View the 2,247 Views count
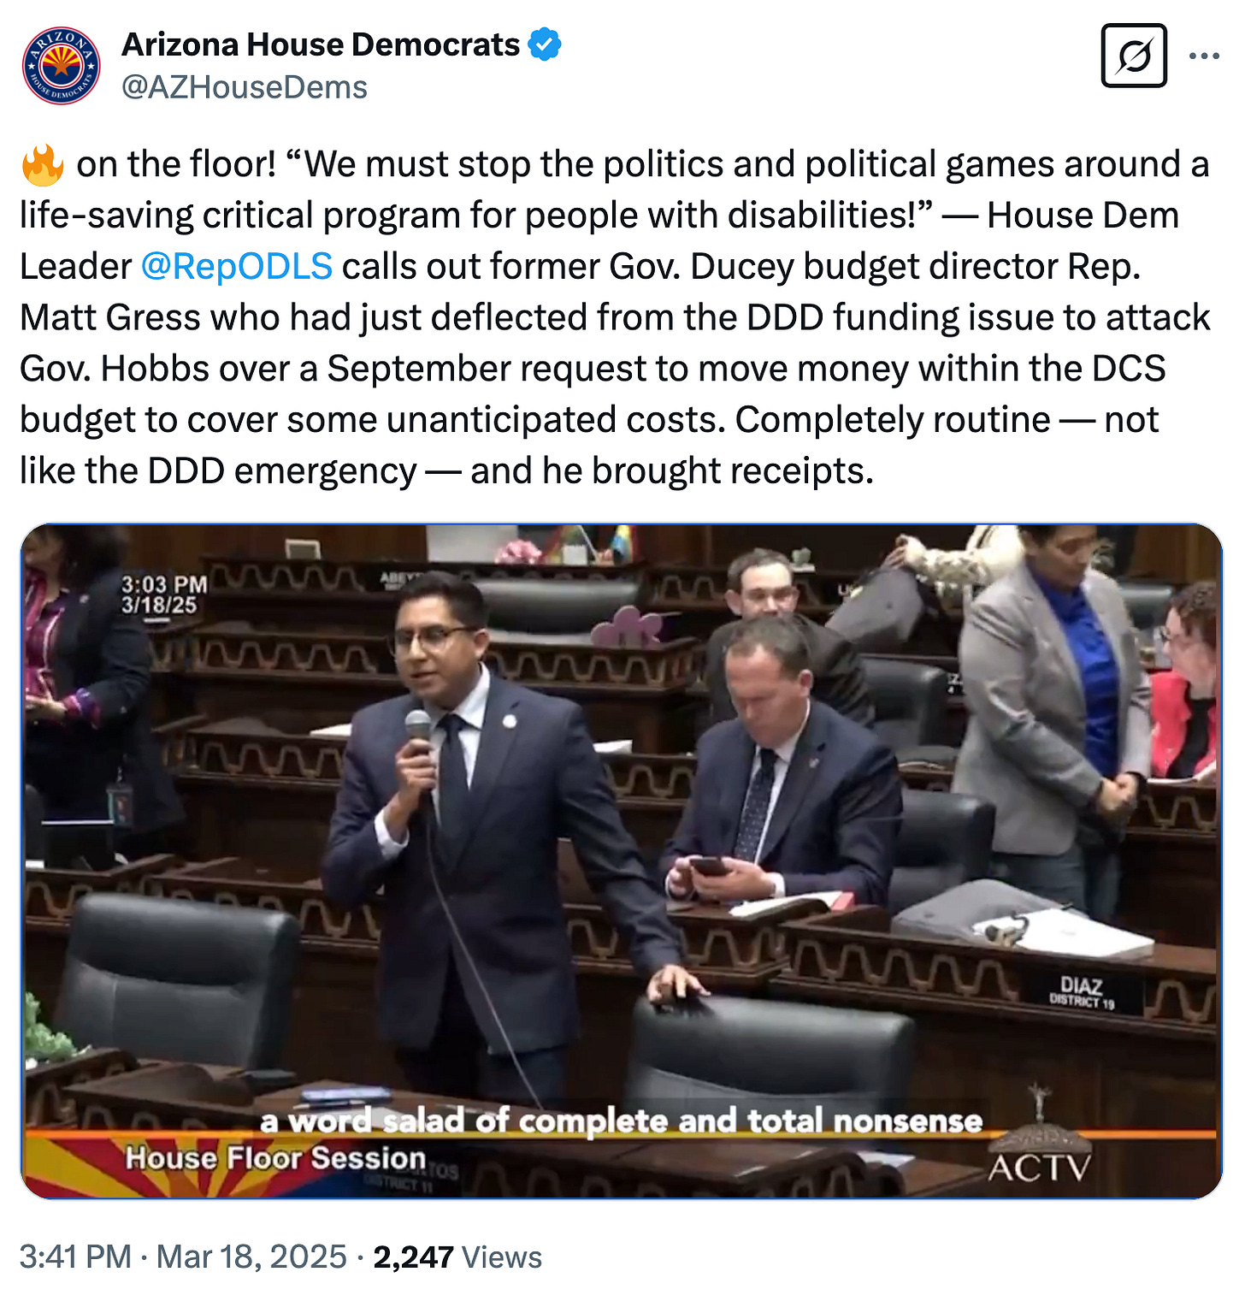 pos(457,1257)
